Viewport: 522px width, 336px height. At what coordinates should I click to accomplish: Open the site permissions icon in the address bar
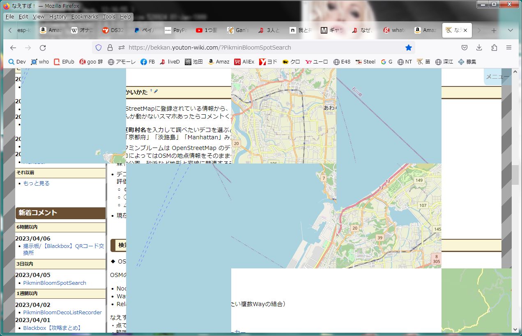tap(121, 48)
